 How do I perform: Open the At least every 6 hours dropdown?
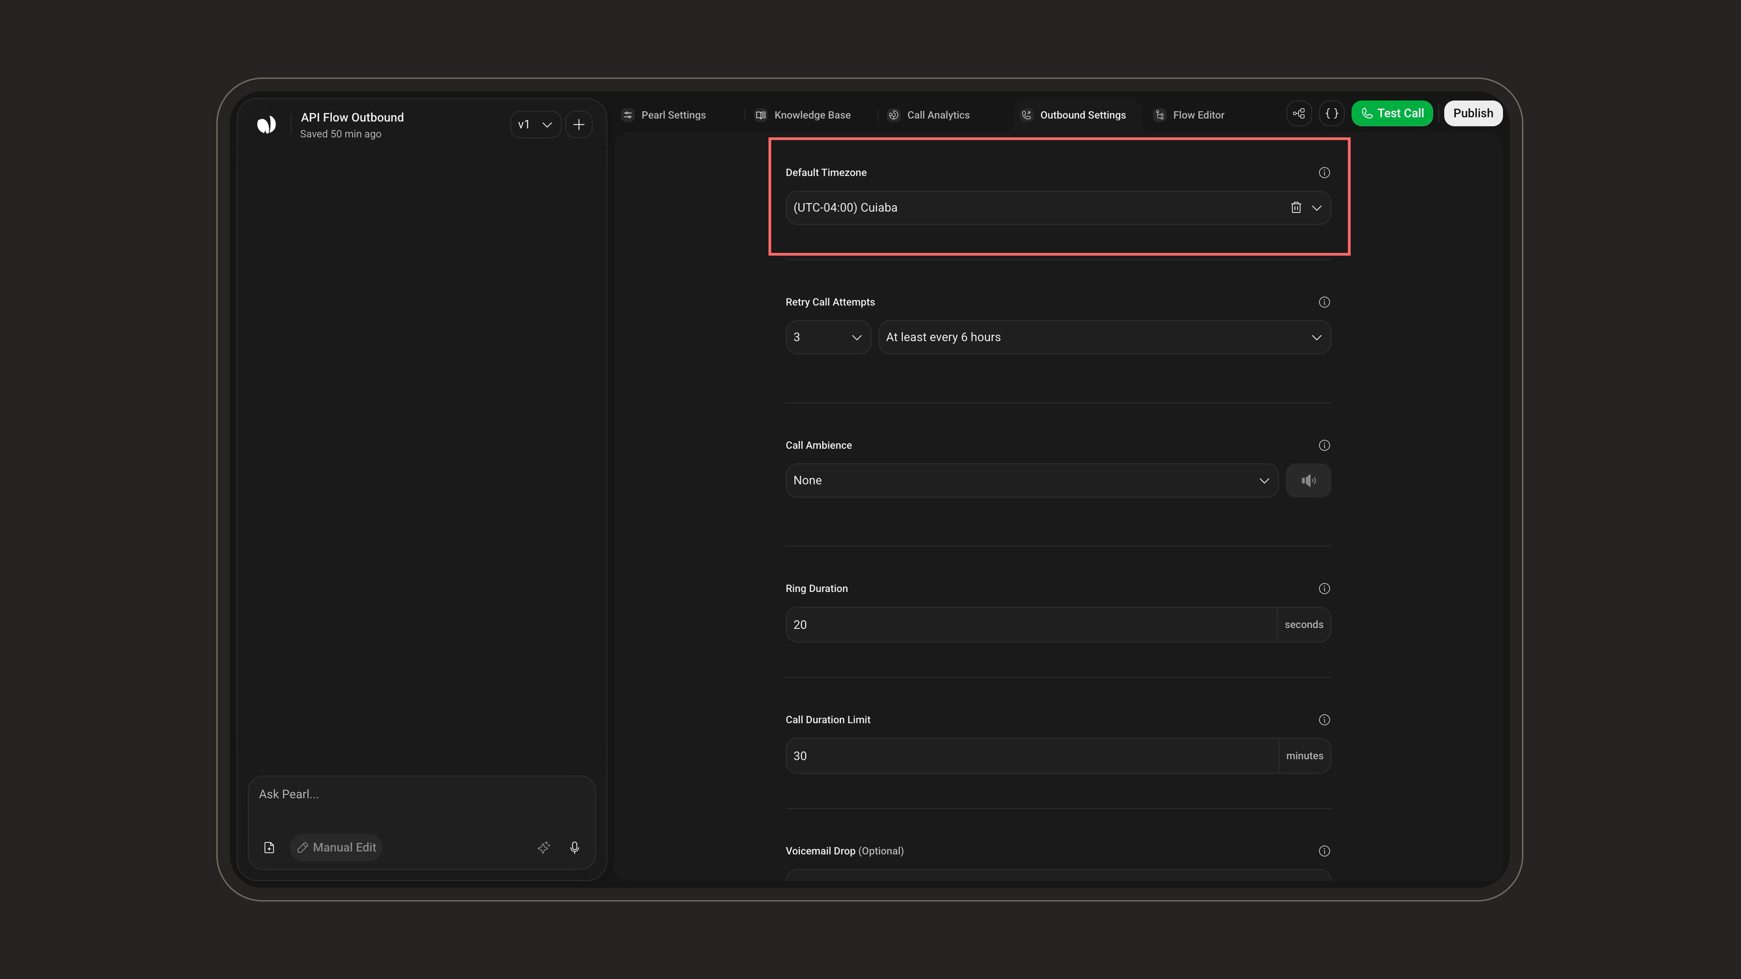pos(1104,337)
